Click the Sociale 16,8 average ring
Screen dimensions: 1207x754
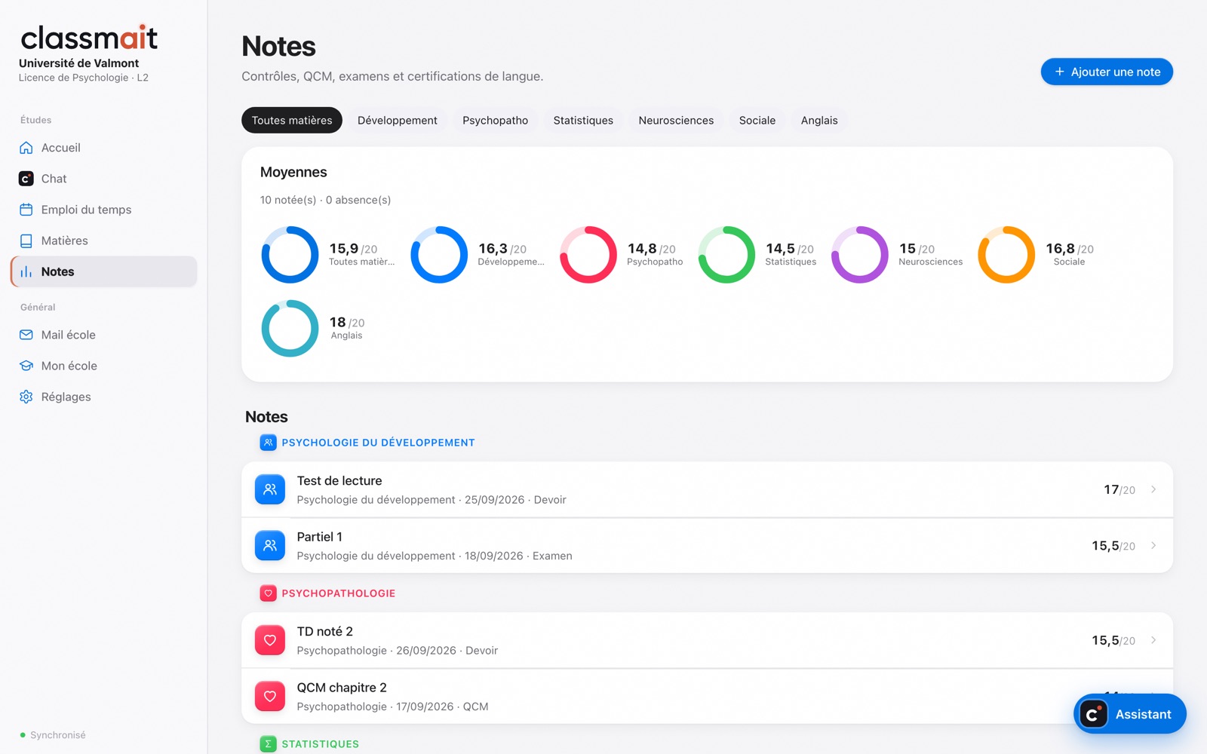point(1006,255)
